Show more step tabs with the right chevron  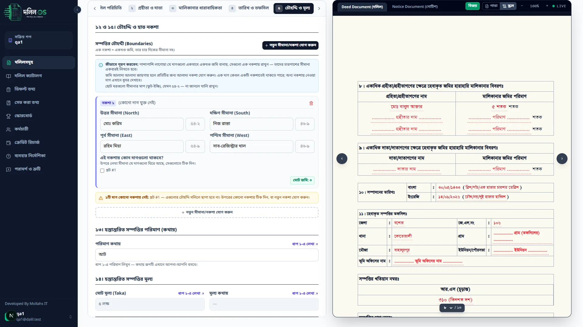click(x=319, y=8)
